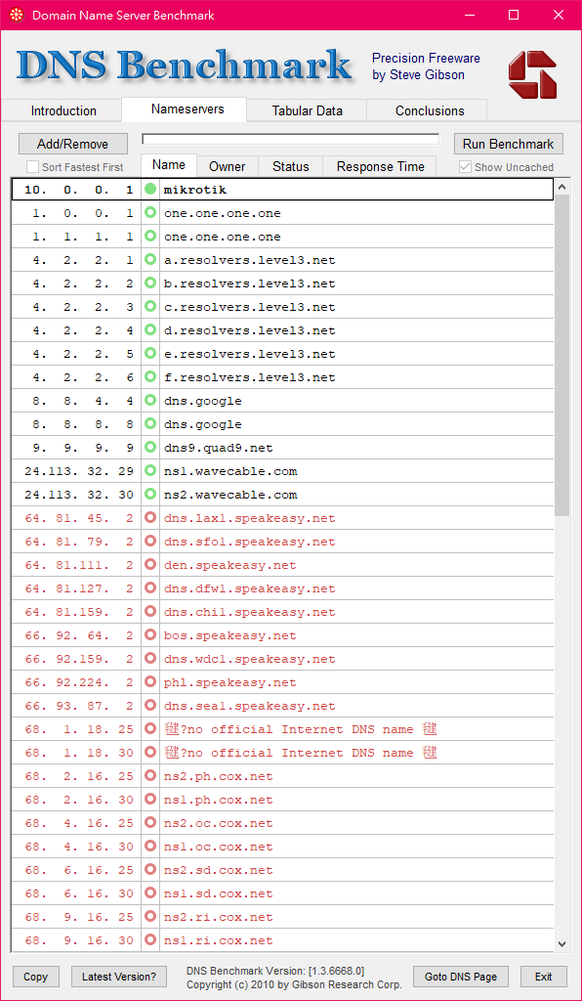Click the app icon in the title bar
Screen dimensions: 582x1001
(x=18, y=15)
